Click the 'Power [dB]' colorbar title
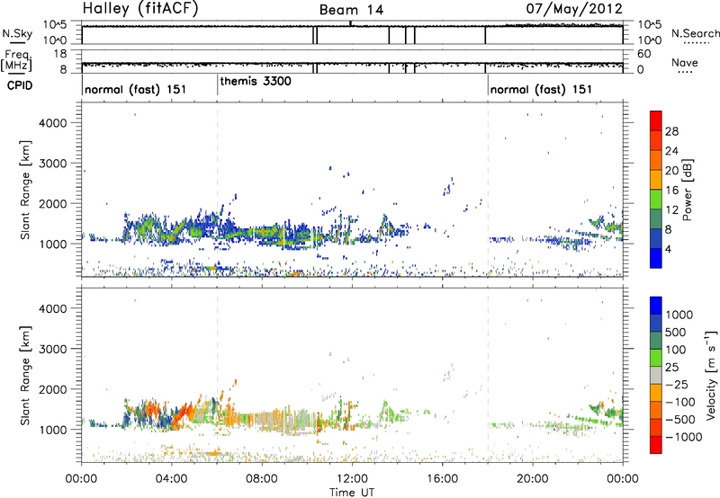720x498 pixels. coord(688,190)
